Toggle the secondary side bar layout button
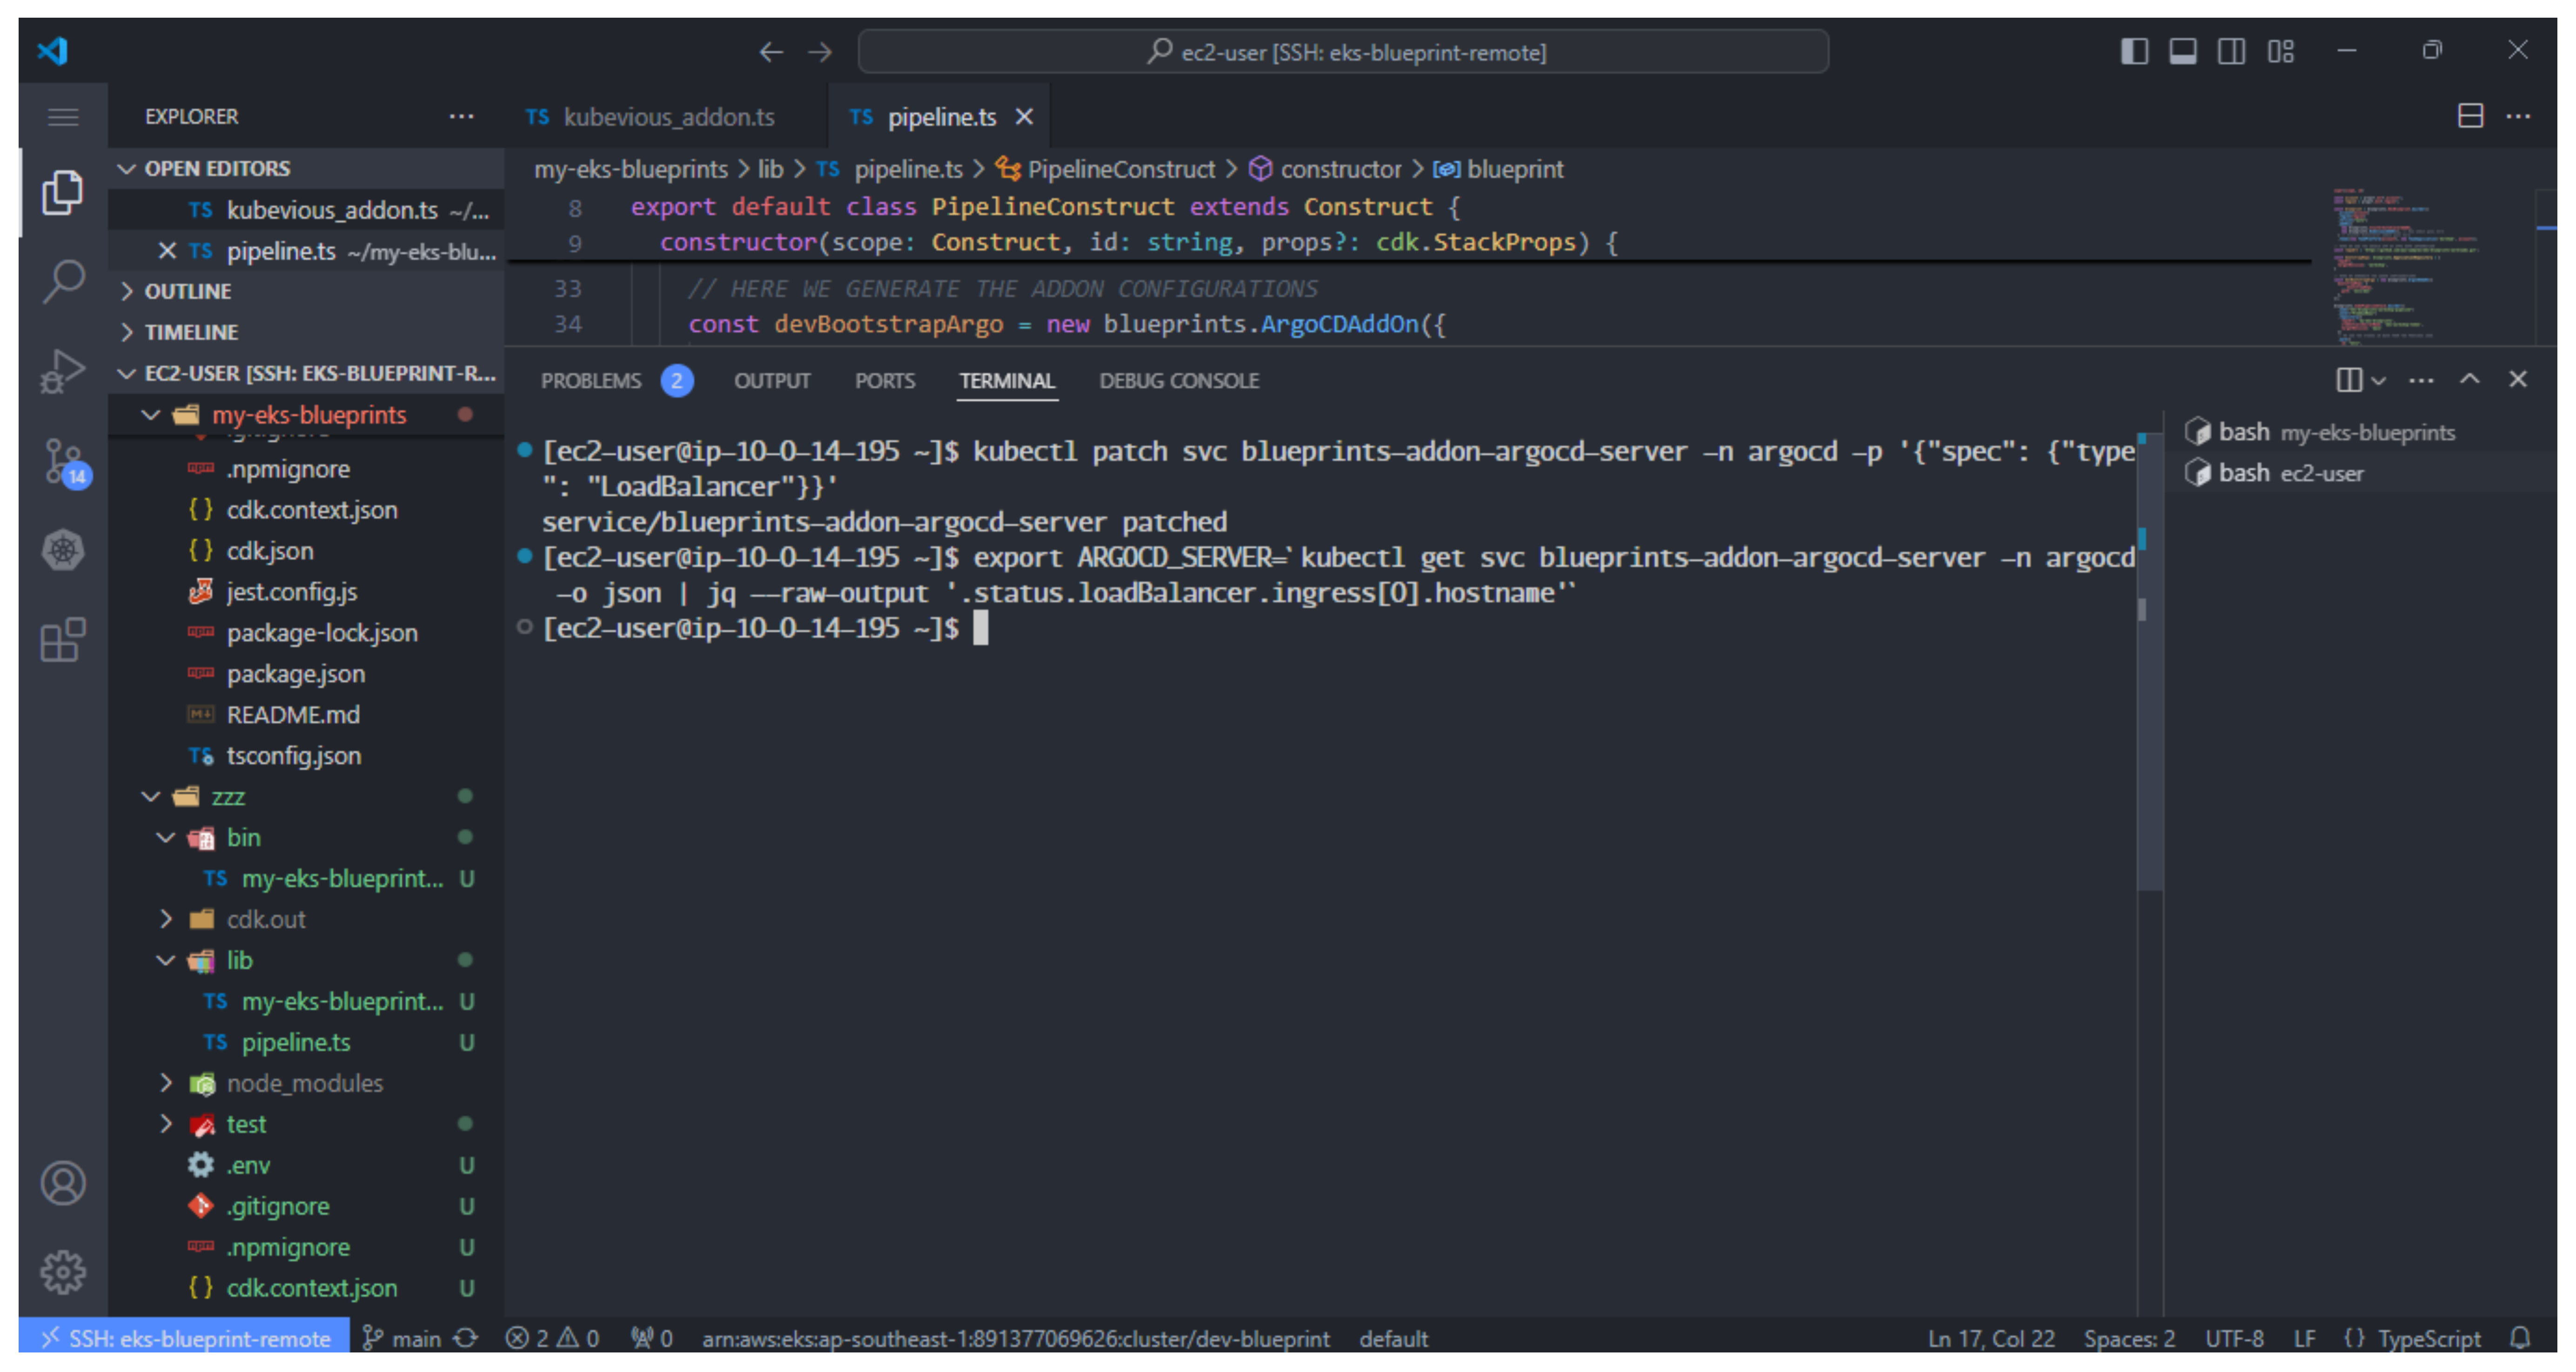Image resolution: width=2576 pixels, height=1372 pixels. 2231,52
